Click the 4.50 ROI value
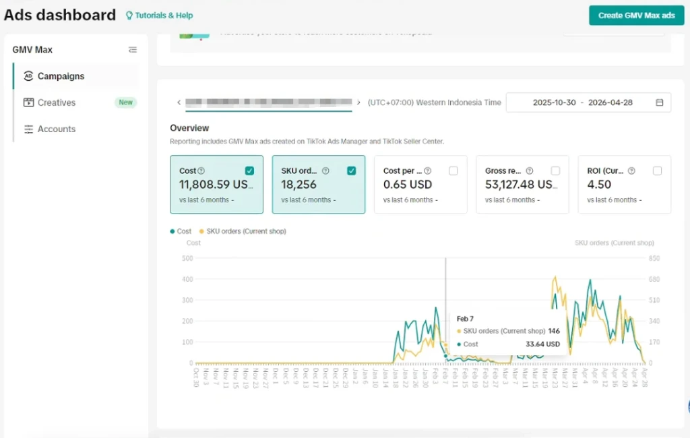 pos(599,185)
